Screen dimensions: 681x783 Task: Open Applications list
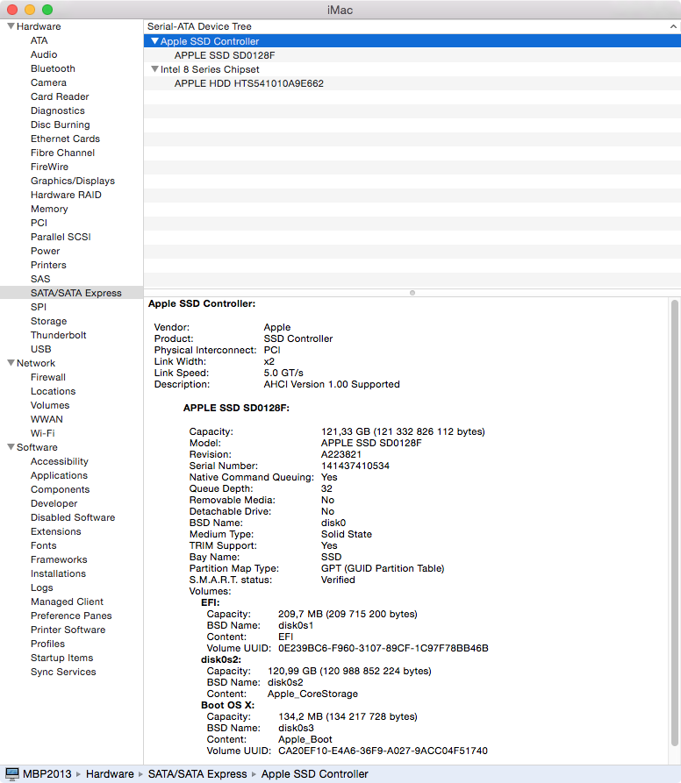click(59, 475)
